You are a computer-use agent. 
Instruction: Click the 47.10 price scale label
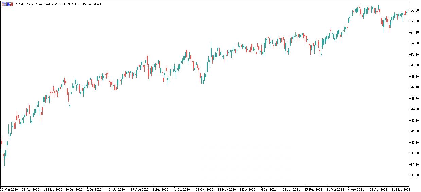pos(415,87)
